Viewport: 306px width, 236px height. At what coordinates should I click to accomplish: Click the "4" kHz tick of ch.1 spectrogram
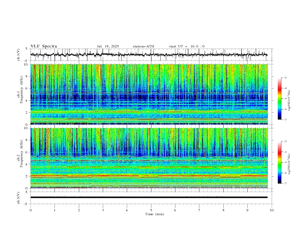click(27, 101)
